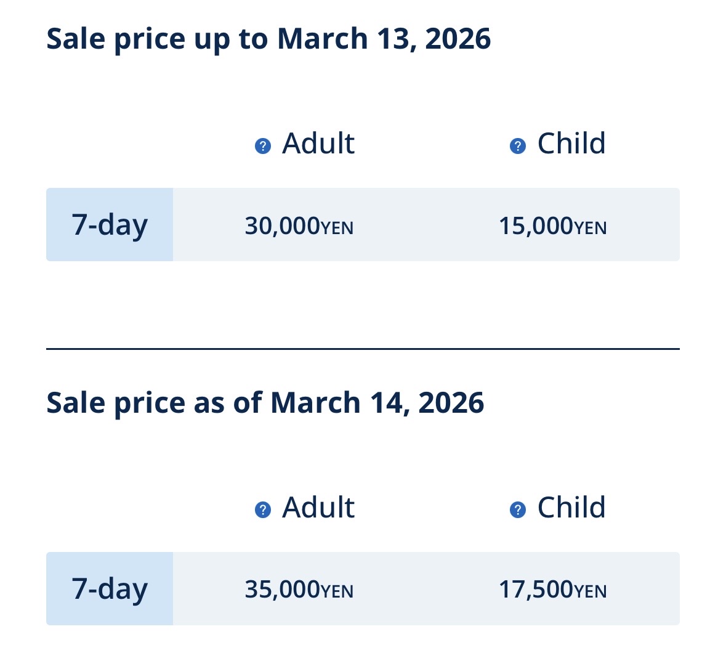Click the word 'YEN' after 17,500
Image resolution: width=726 pixels, height=645 pixels.
[591, 592]
